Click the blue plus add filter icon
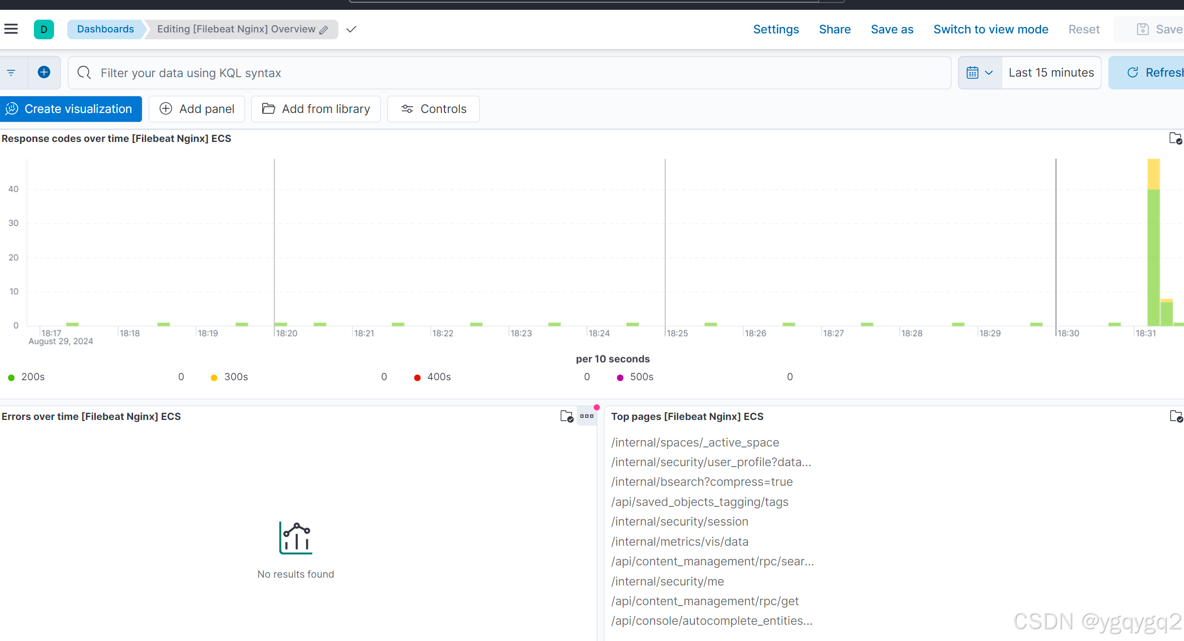The height and width of the screenshot is (641, 1184). (44, 73)
